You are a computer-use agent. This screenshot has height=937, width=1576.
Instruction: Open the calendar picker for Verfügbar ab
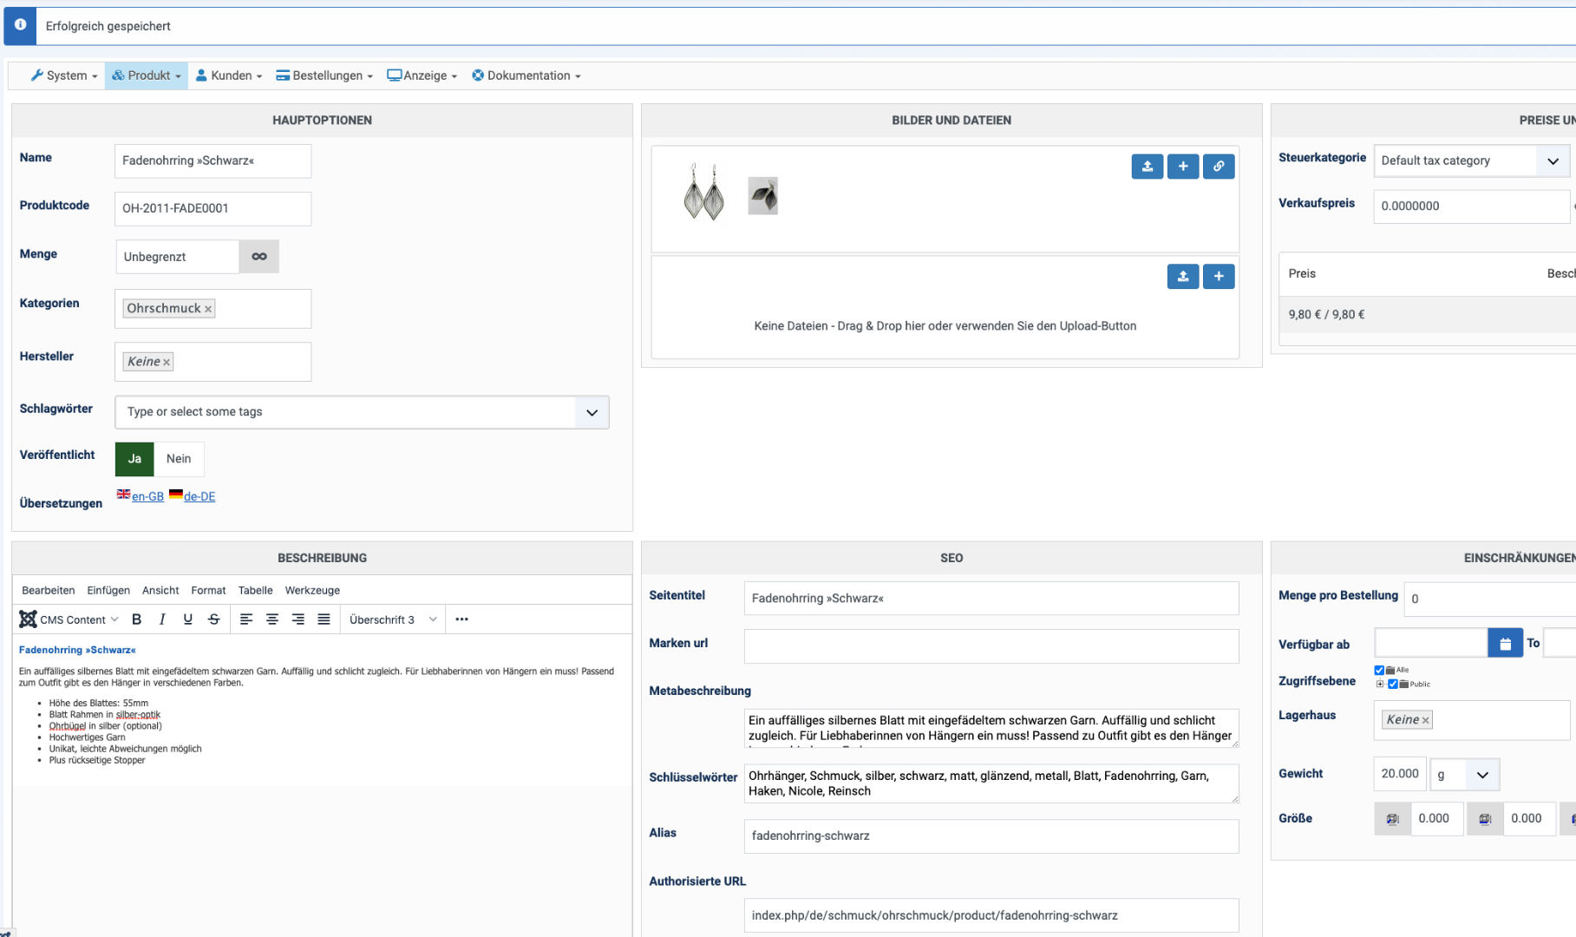(1506, 644)
